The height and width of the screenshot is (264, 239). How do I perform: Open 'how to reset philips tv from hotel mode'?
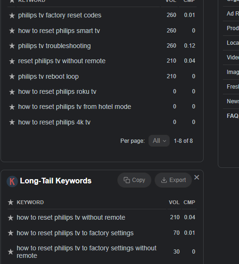[74, 107]
